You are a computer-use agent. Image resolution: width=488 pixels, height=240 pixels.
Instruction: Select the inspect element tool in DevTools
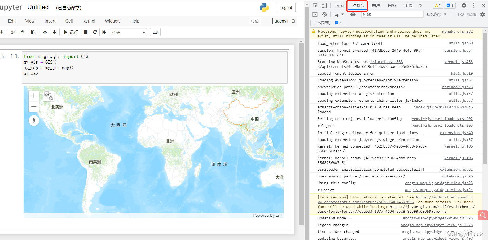click(x=315, y=5)
